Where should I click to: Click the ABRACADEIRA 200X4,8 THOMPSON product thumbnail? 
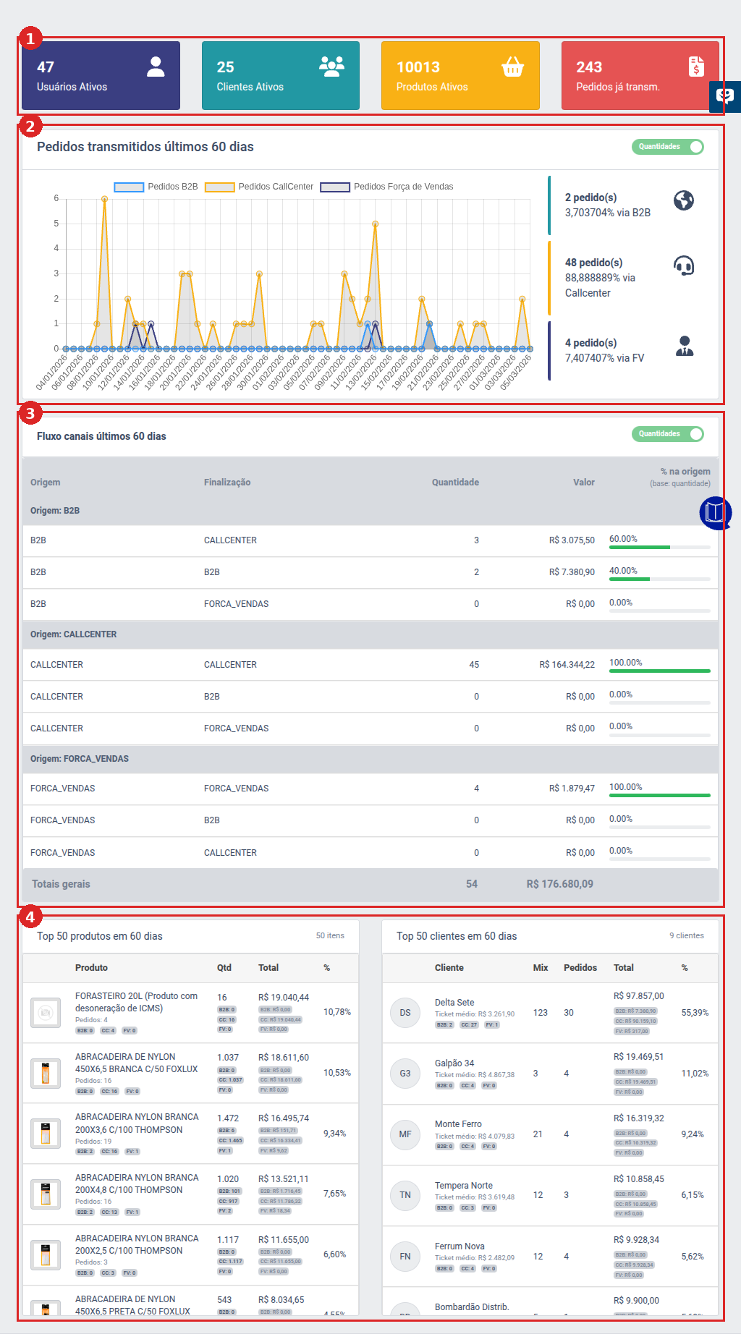pos(46,1194)
